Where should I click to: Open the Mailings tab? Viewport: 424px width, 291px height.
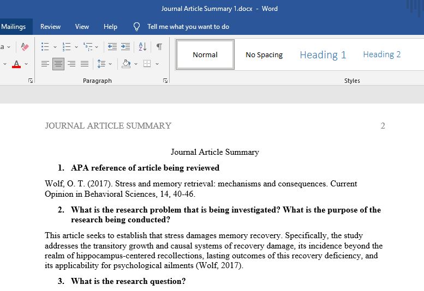14,27
